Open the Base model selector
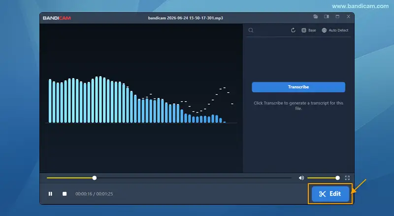Screen dimensions: 394x216 click(x=309, y=30)
